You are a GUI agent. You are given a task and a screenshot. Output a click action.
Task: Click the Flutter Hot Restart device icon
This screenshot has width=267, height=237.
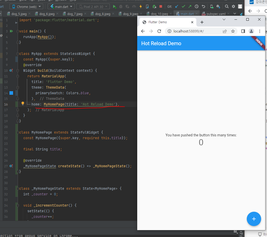point(147,7)
